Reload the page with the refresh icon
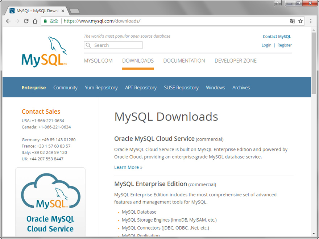The width and height of the screenshot is (319, 239). tap(26, 21)
